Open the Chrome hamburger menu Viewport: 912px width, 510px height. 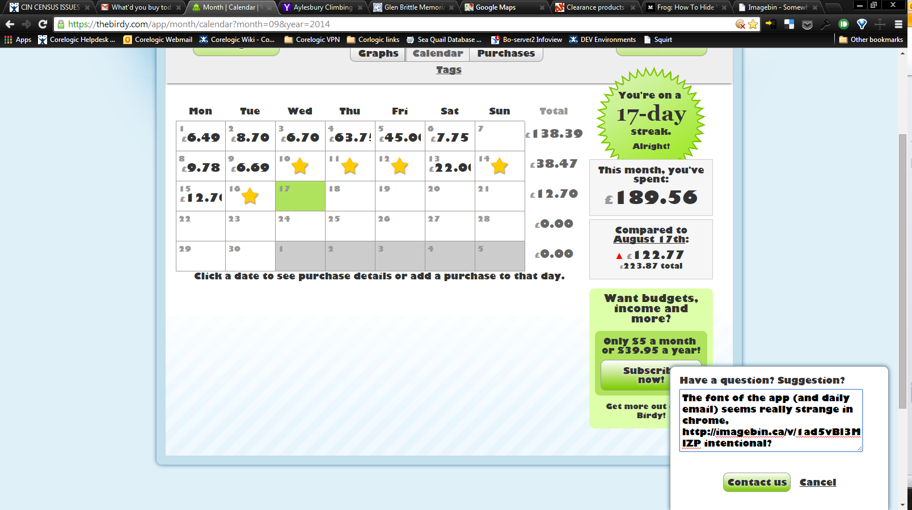[x=898, y=24]
